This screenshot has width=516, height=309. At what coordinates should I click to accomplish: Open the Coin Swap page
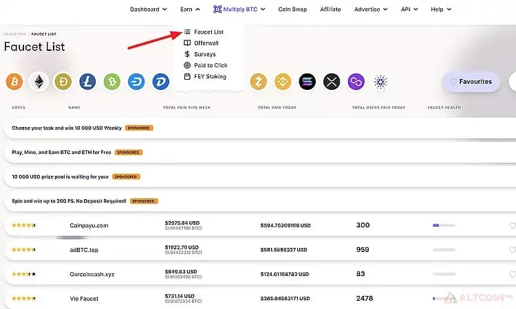point(292,9)
